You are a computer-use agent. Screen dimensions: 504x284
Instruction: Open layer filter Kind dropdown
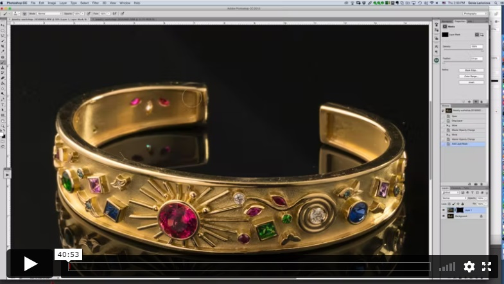[450, 193]
